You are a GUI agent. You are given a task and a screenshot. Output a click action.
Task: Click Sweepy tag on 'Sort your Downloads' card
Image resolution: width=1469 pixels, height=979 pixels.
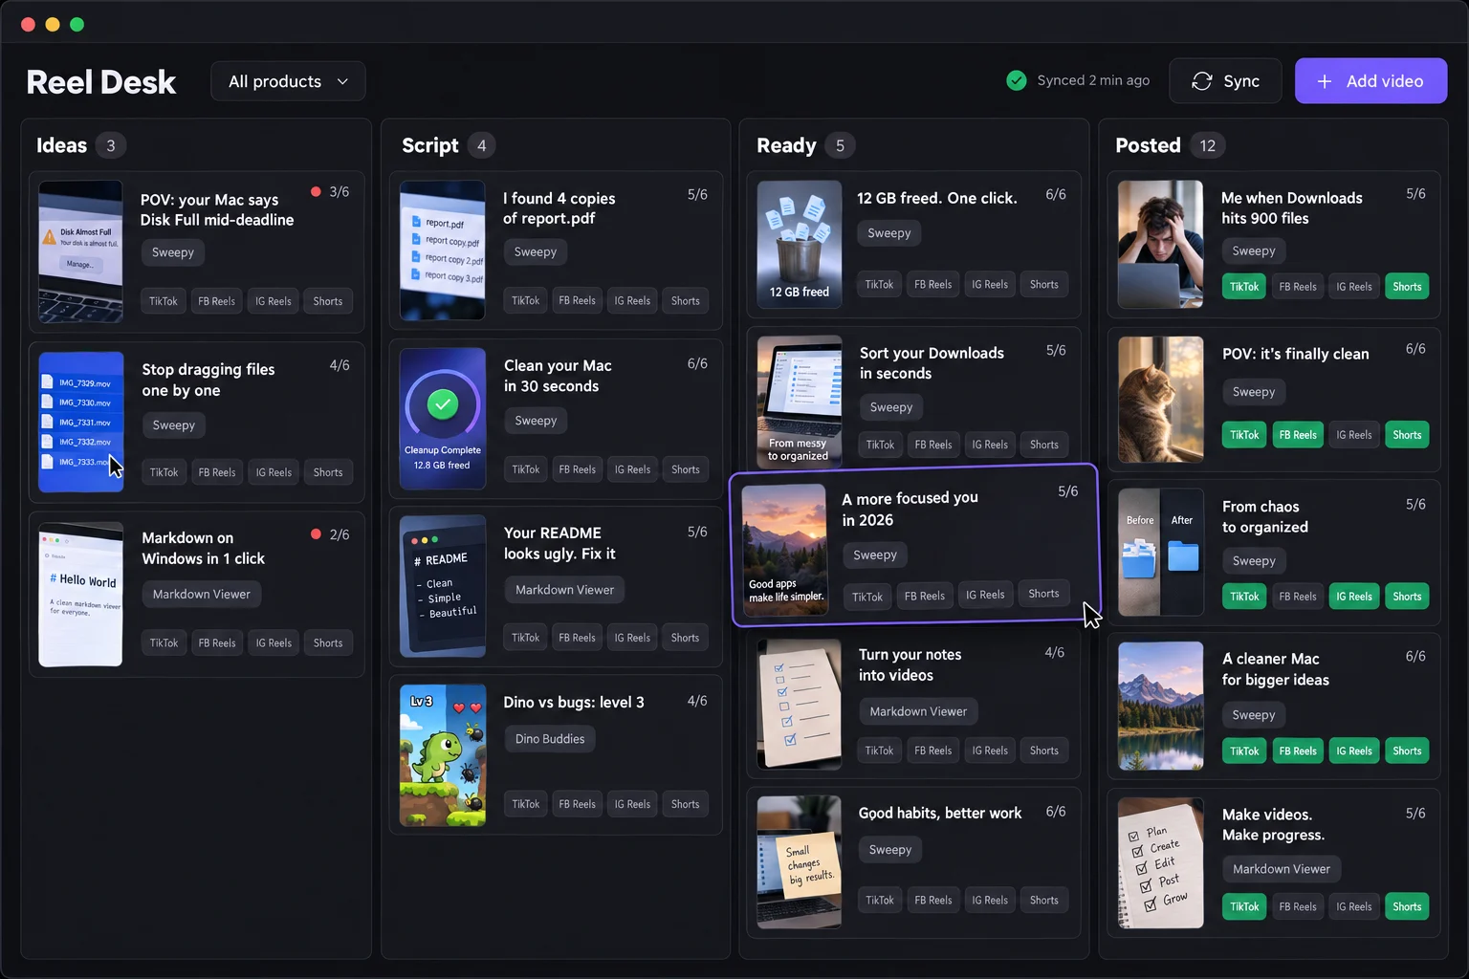coord(891,407)
